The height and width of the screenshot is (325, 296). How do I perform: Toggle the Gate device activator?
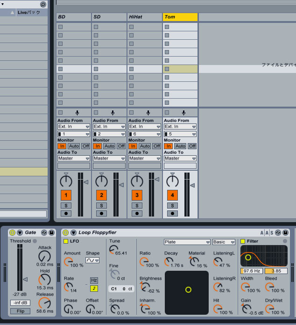pyautogui.click(x=12, y=232)
